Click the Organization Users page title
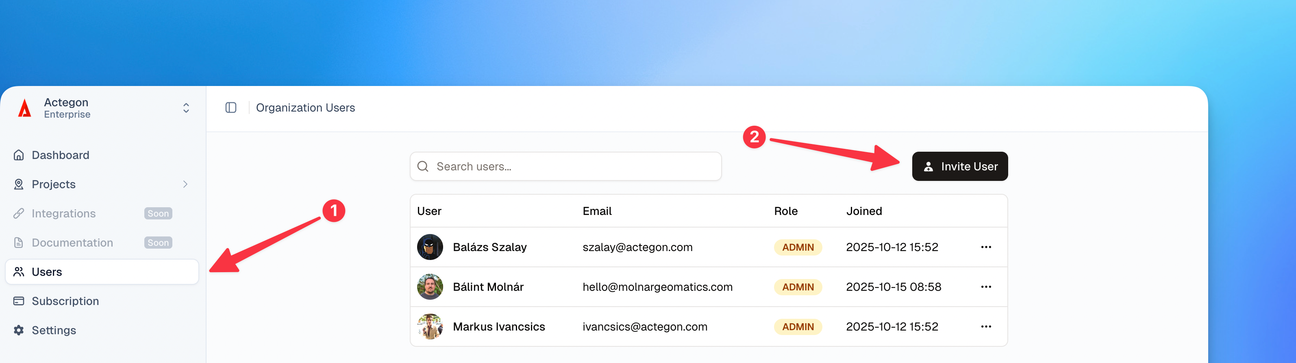 coord(305,107)
